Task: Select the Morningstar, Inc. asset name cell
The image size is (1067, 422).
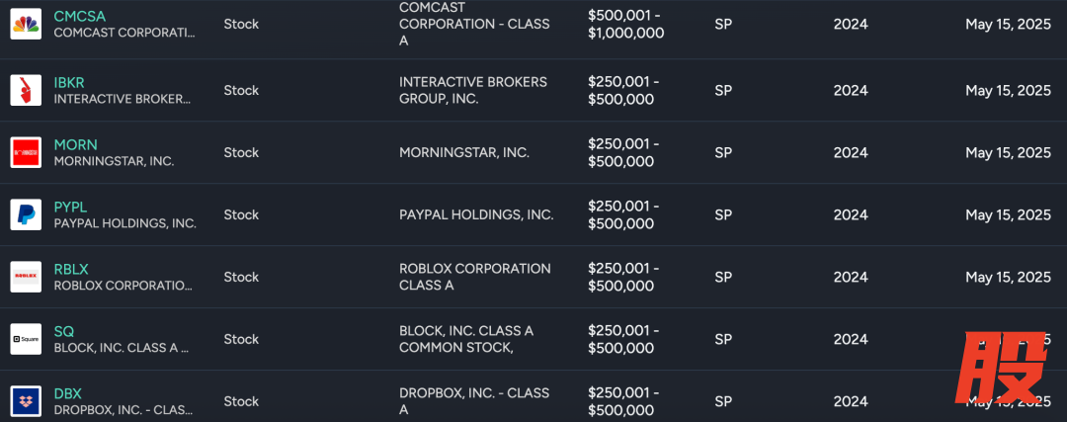Action: 464,152
